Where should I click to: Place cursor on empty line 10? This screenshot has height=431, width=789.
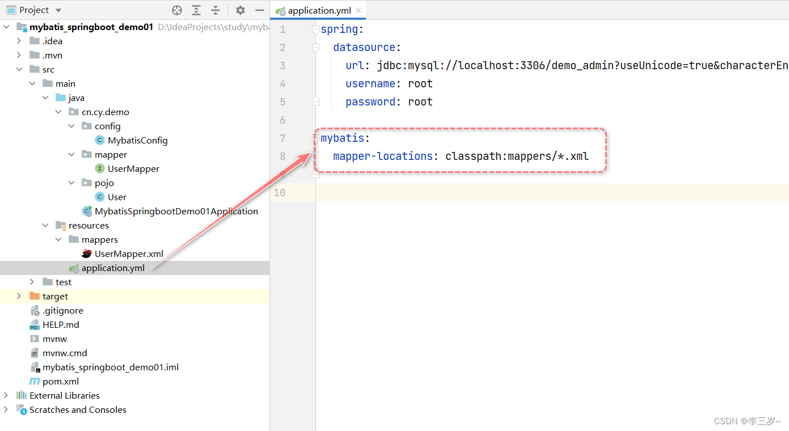tap(552, 192)
